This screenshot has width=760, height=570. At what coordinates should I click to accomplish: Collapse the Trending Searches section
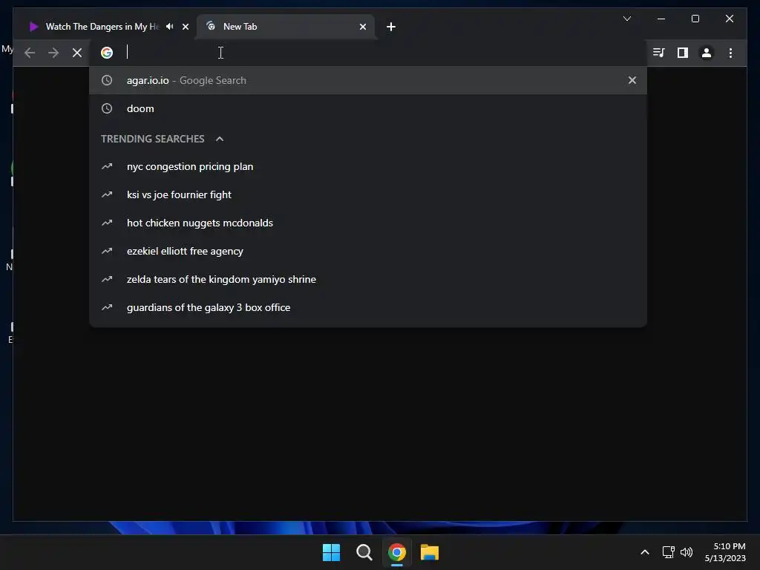tap(220, 139)
